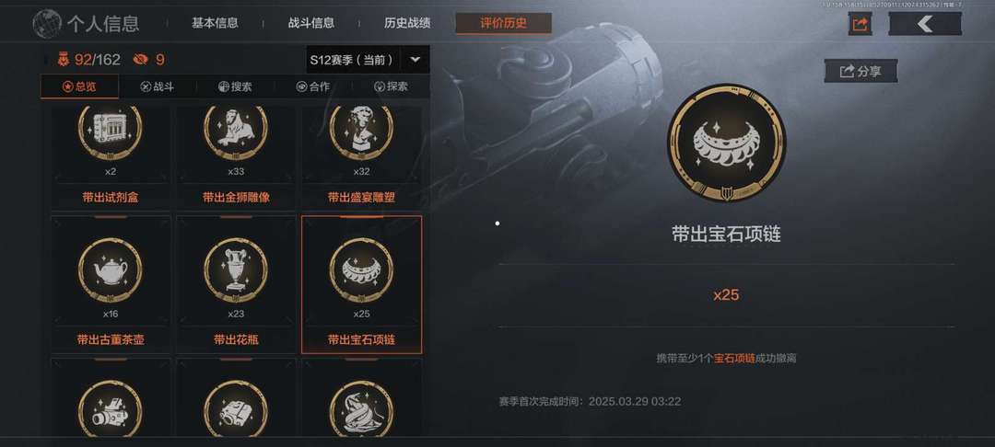
Task: Expand season list with down chevron
Action: pyautogui.click(x=415, y=60)
